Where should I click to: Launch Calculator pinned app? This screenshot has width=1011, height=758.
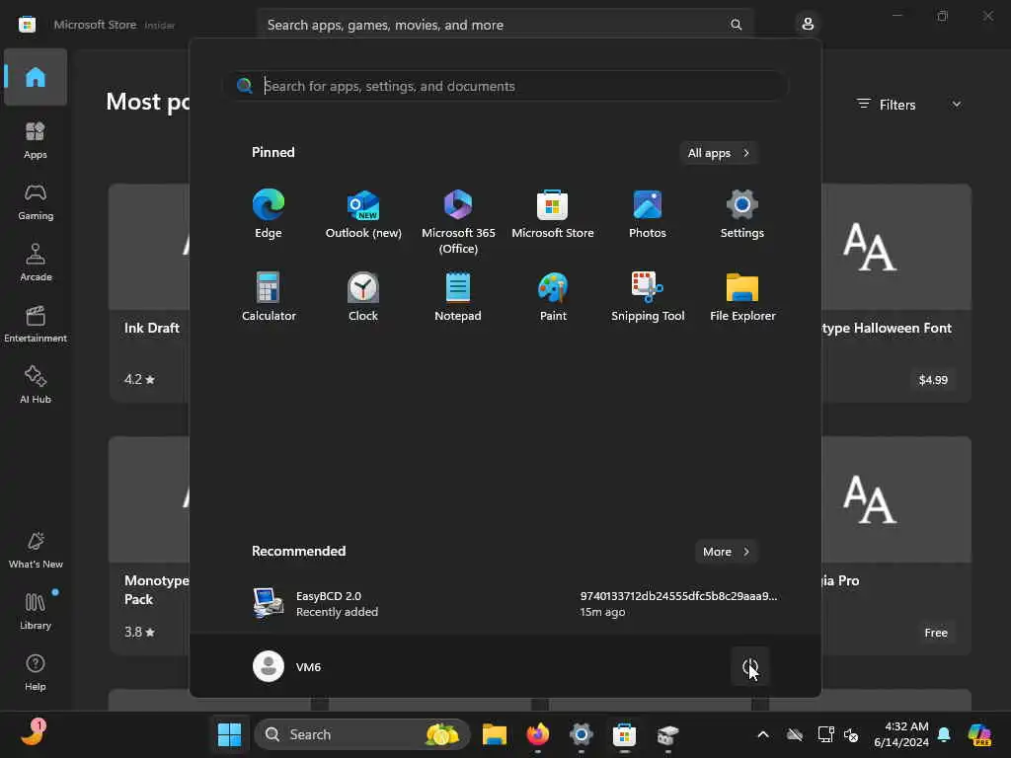tap(269, 297)
